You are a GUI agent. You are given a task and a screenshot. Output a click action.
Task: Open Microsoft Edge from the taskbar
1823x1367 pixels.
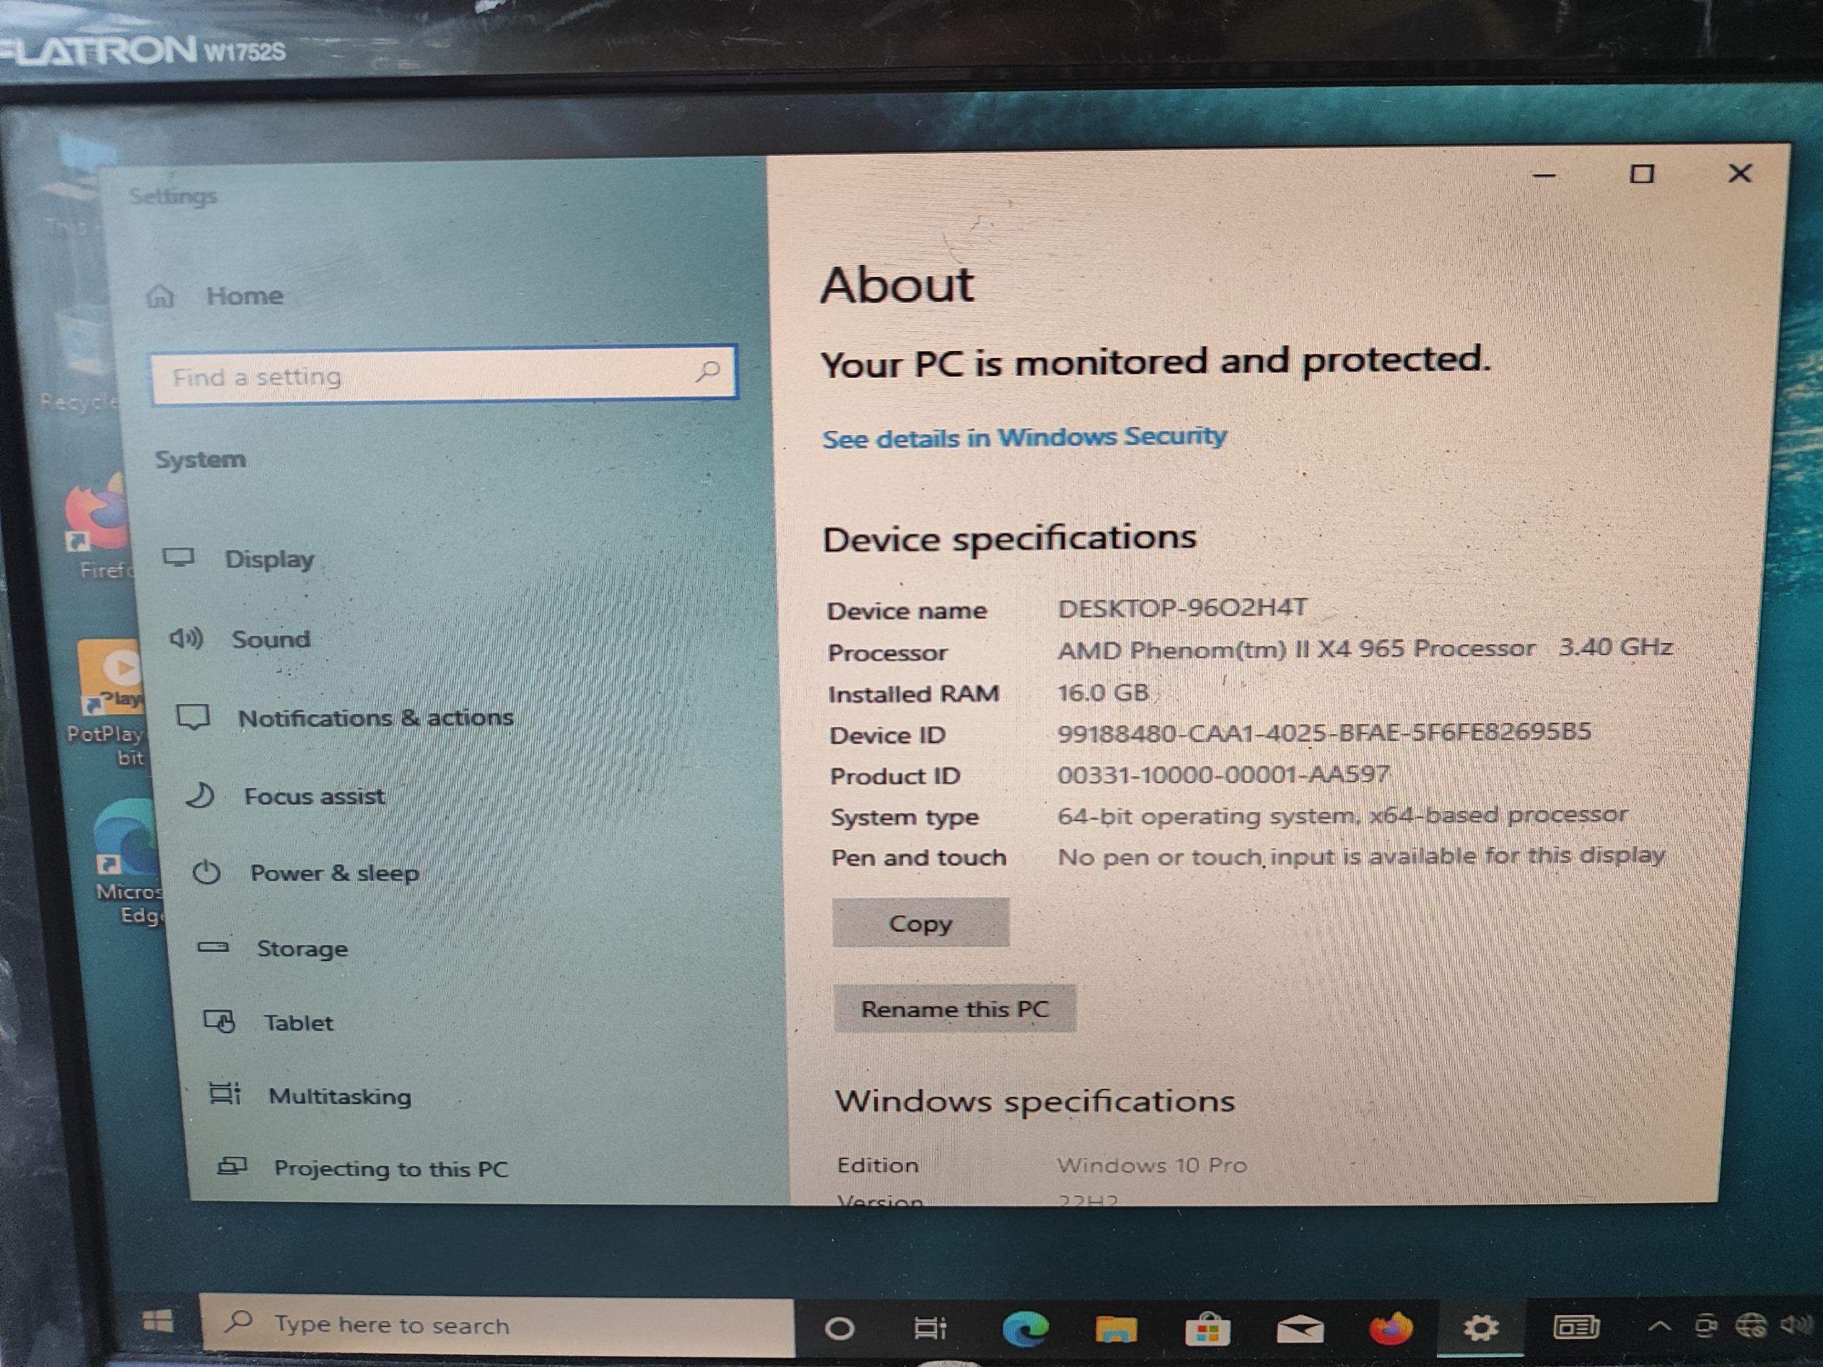pos(1025,1329)
